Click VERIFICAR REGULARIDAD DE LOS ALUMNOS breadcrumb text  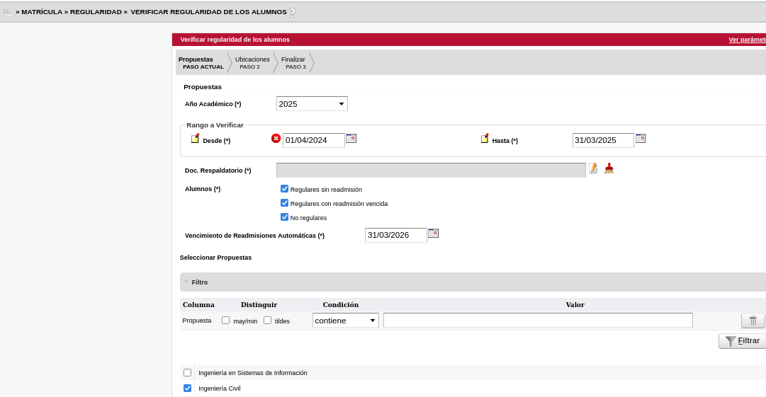(x=208, y=12)
